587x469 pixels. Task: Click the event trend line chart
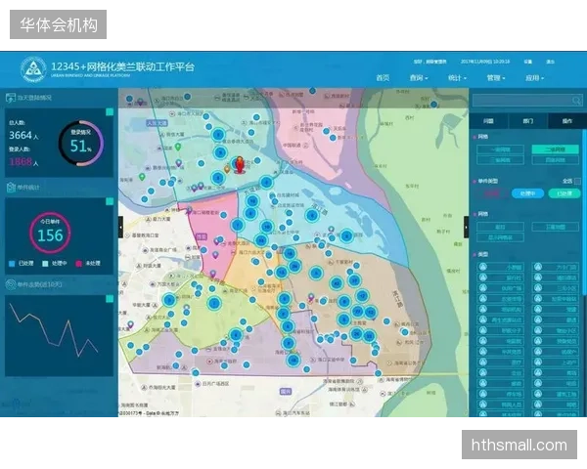pyautogui.click(x=54, y=330)
